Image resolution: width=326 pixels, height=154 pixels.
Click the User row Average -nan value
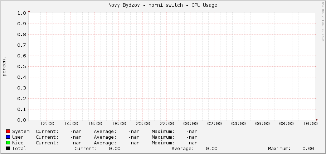pyautogui.click(x=134, y=137)
